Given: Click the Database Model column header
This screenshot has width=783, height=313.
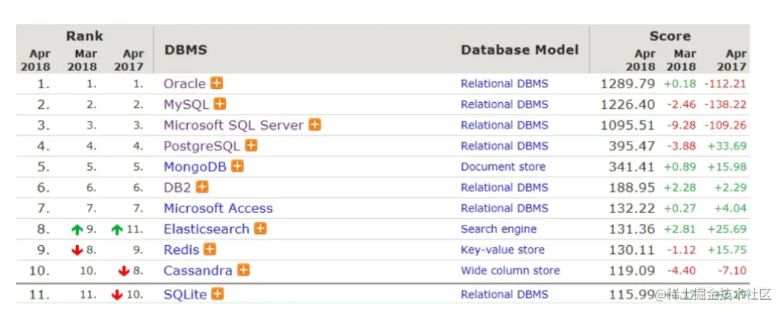Looking at the screenshot, I should pyautogui.click(x=519, y=50).
